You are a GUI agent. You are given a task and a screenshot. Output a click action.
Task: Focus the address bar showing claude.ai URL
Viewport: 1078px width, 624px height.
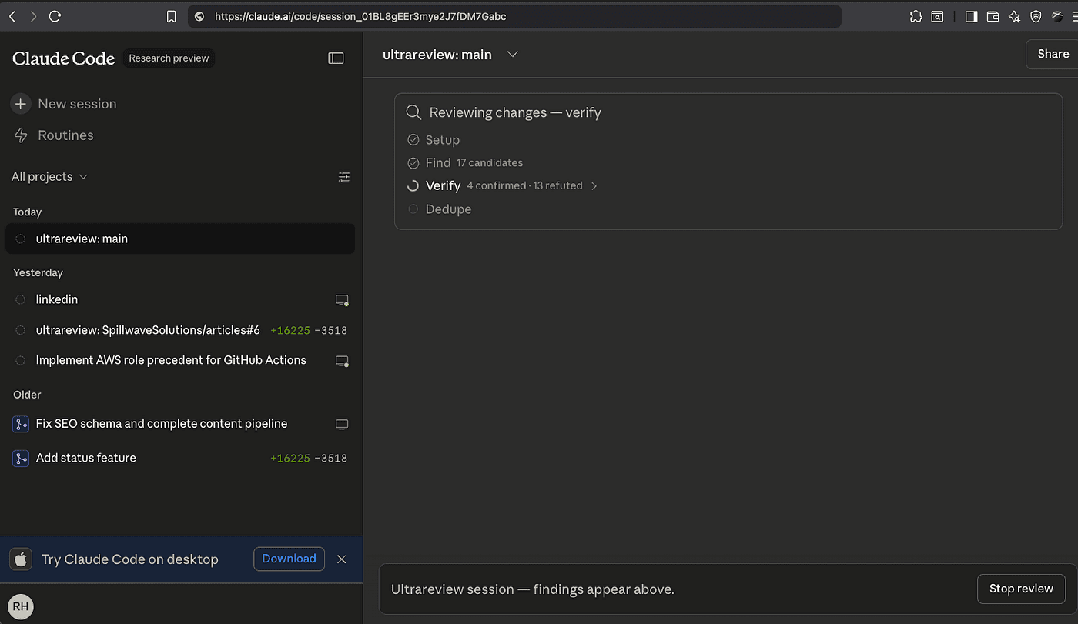[514, 16]
